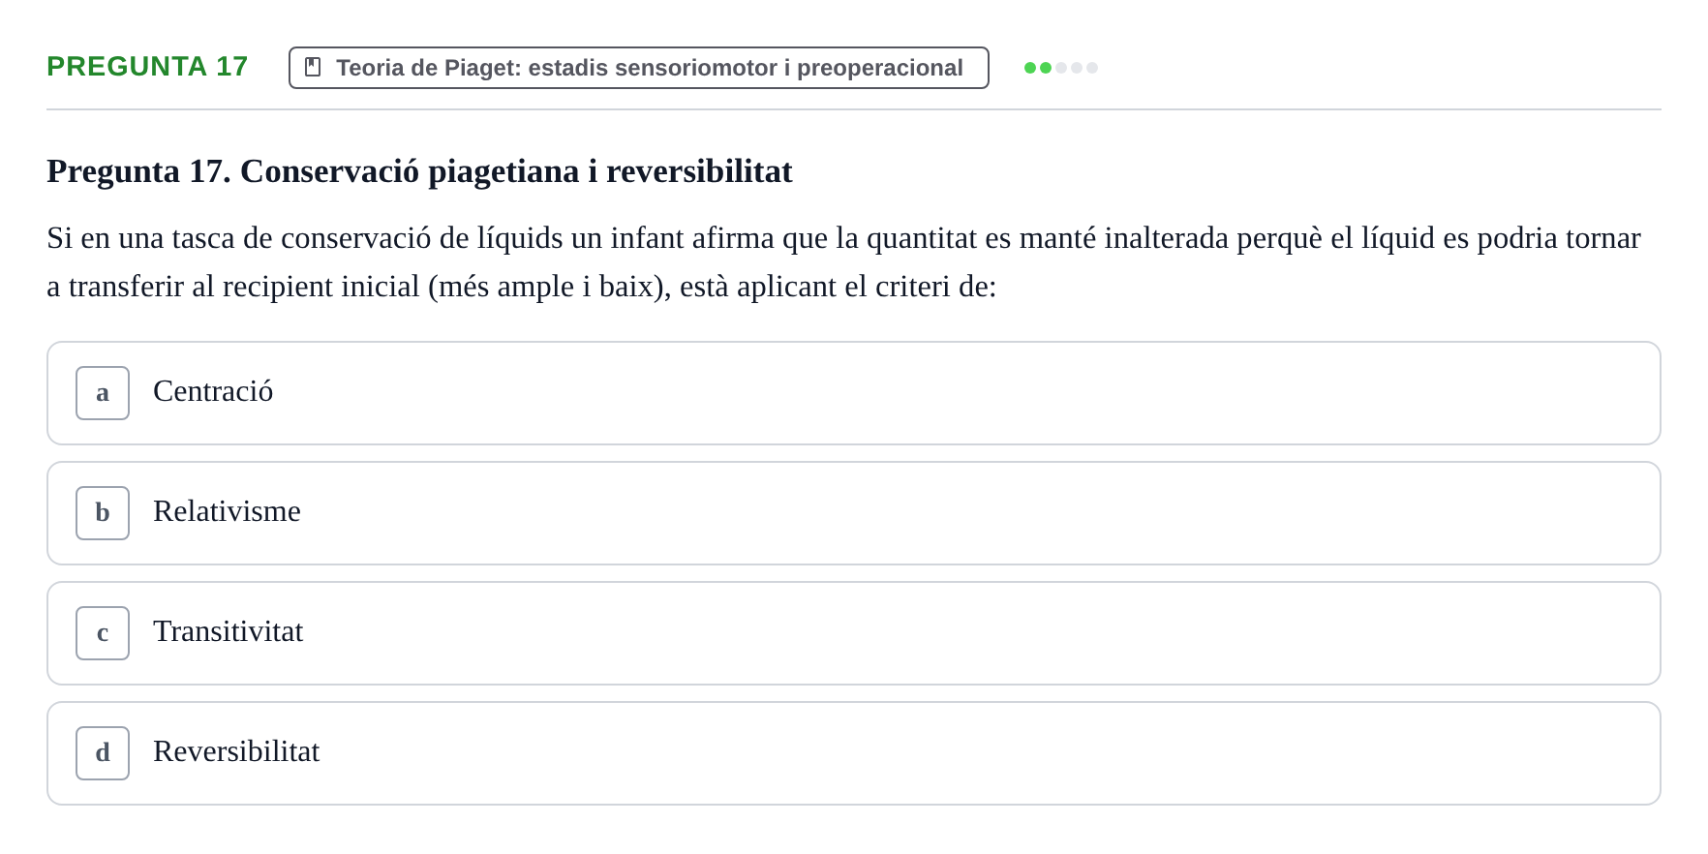Click the question title Conservació piagetiana i reversibilitat
The height and width of the screenshot is (854, 1708).
point(419,171)
